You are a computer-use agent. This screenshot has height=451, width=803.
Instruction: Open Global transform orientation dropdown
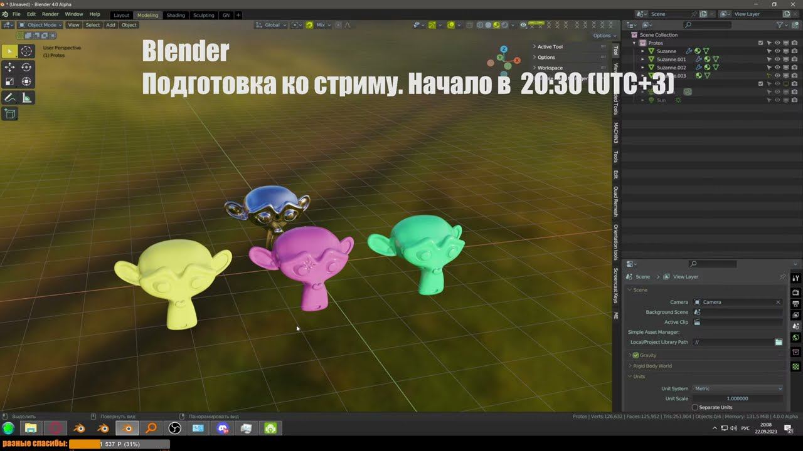pyautogui.click(x=272, y=25)
